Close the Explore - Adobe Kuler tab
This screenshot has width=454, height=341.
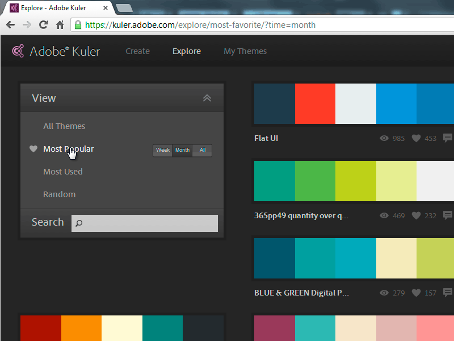coord(106,8)
